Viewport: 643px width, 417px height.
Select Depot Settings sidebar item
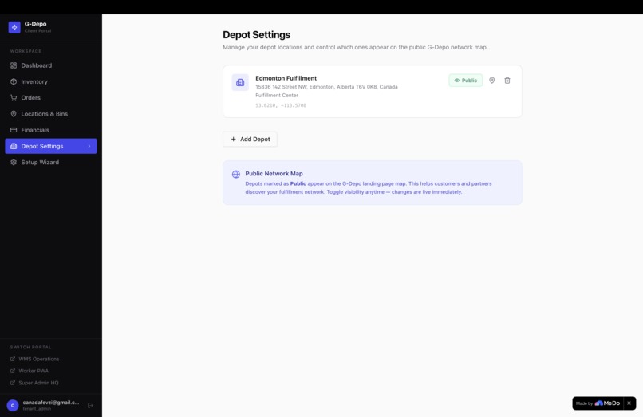(51, 146)
